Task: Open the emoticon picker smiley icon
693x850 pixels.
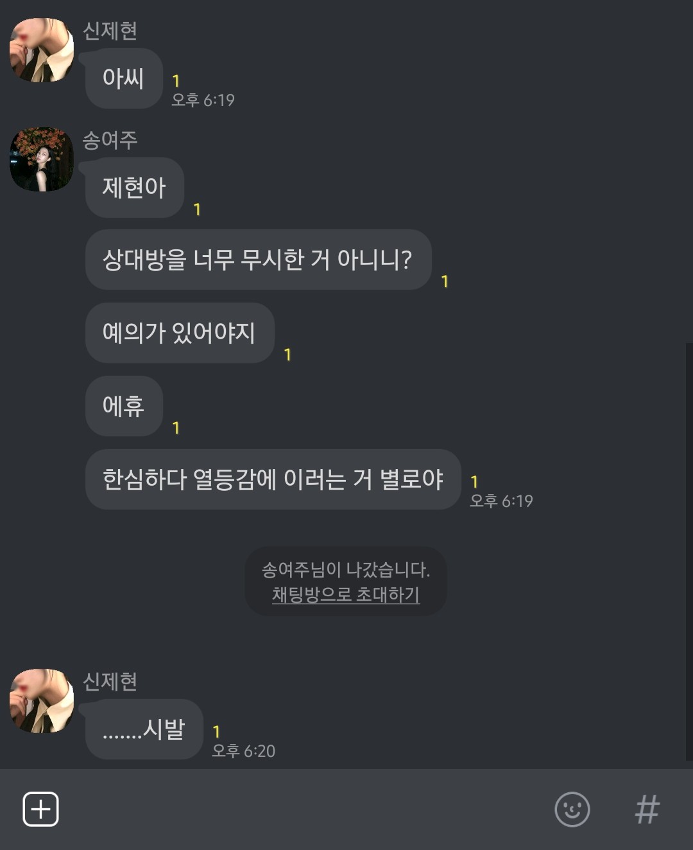Action: tap(572, 809)
